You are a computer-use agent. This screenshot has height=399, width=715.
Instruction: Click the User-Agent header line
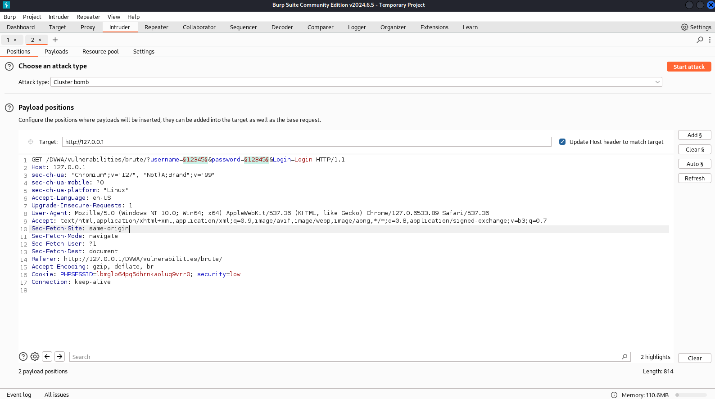coord(260,213)
